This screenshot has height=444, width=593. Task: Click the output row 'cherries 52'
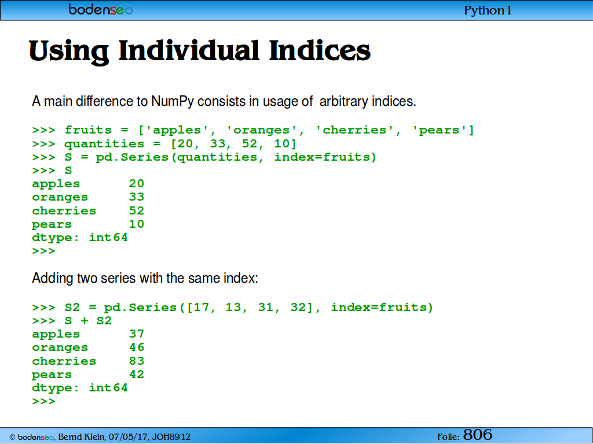[88, 210]
